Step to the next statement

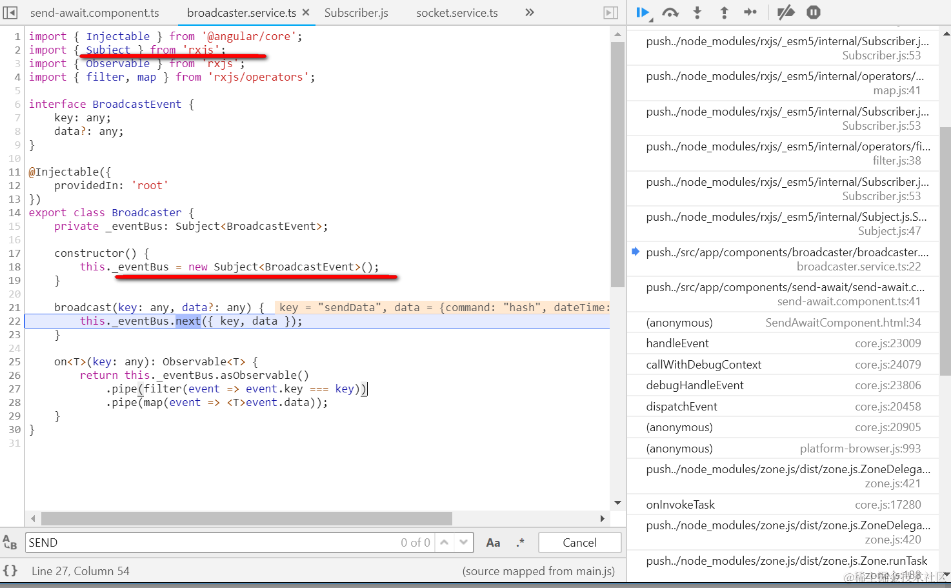click(750, 12)
